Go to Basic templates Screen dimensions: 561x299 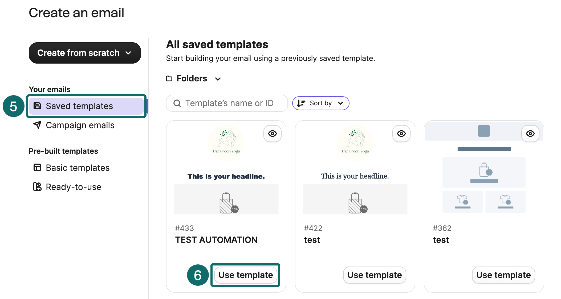[78, 168]
